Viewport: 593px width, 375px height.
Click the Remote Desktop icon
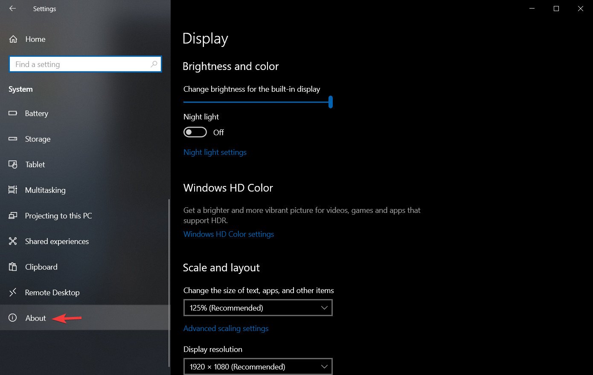click(x=13, y=292)
